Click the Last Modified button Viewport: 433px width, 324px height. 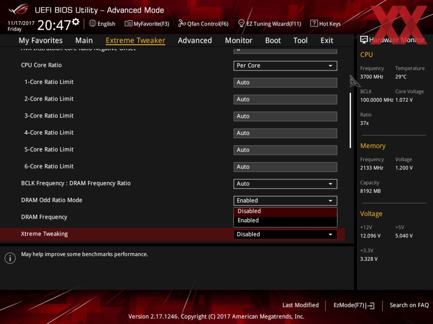[x=300, y=305]
